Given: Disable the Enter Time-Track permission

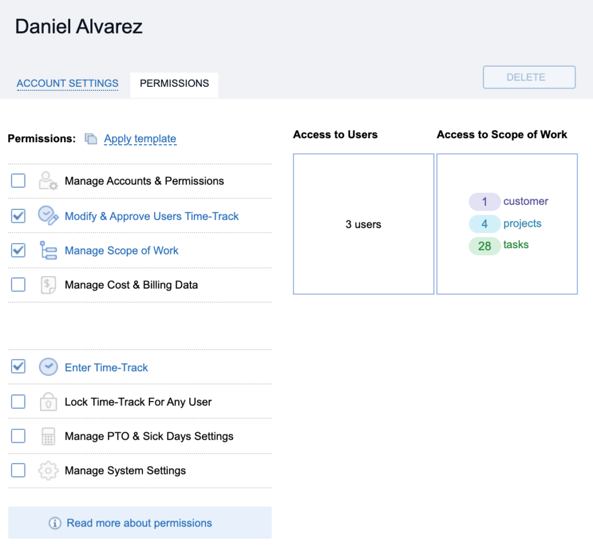Looking at the screenshot, I should pyautogui.click(x=17, y=366).
